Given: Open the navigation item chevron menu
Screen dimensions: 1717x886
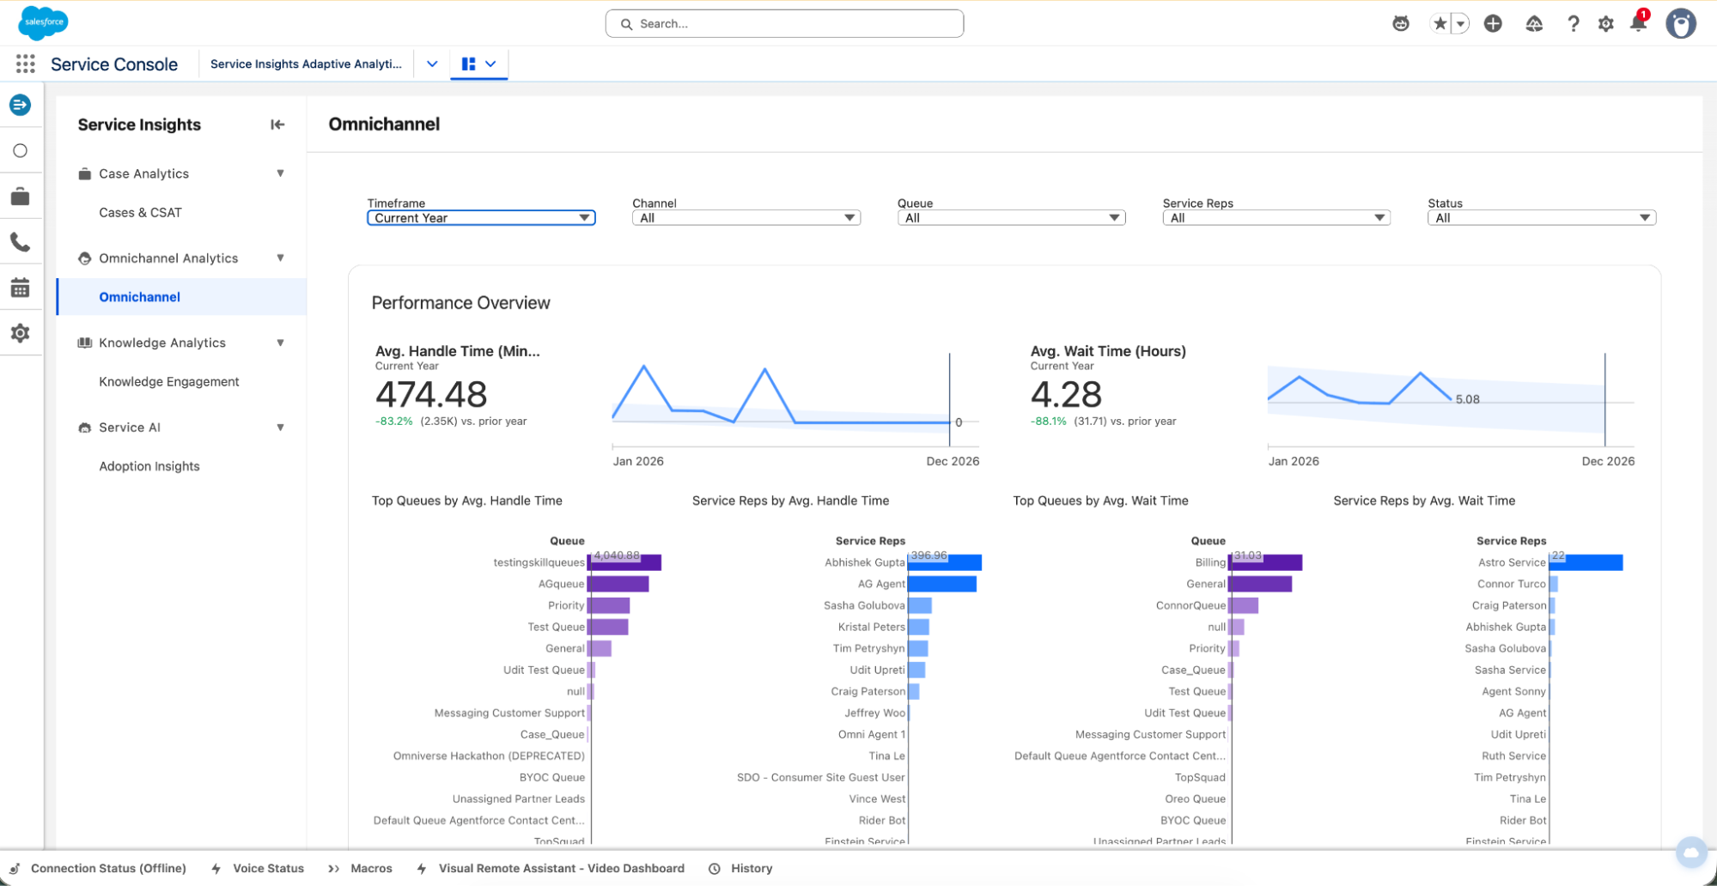Looking at the screenshot, I should point(432,64).
